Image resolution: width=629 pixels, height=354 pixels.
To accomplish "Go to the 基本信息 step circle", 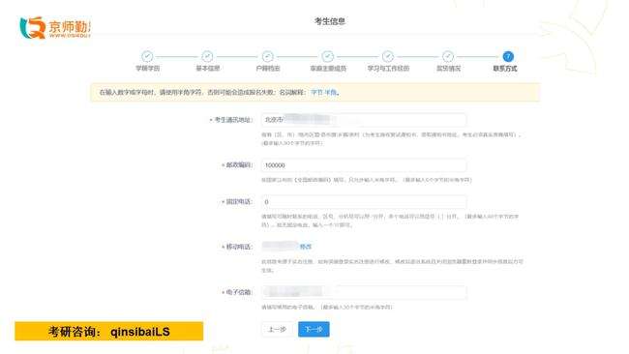I will click(x=207, y=56).
